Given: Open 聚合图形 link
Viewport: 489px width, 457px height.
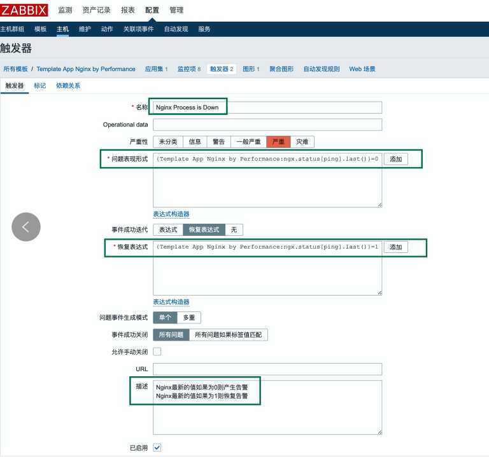Looking at the screenshot, I should 281,69.
